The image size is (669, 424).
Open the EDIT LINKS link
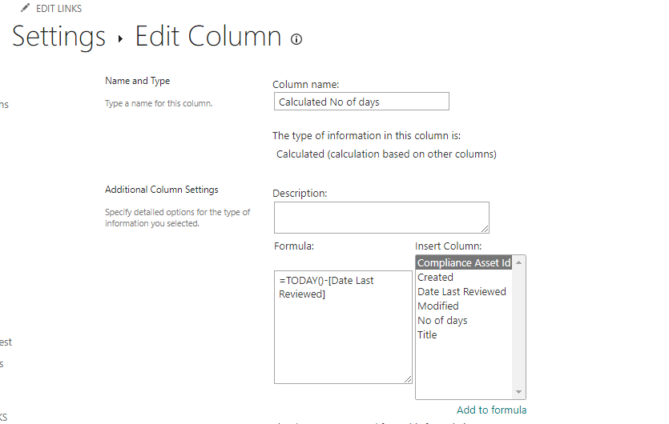pos(58,9)
